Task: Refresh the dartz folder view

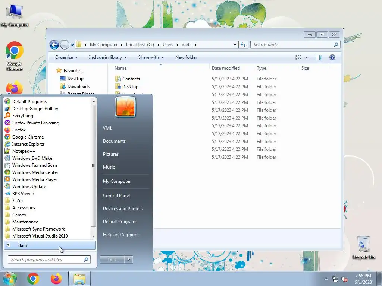Action: (x=243, y=45)
